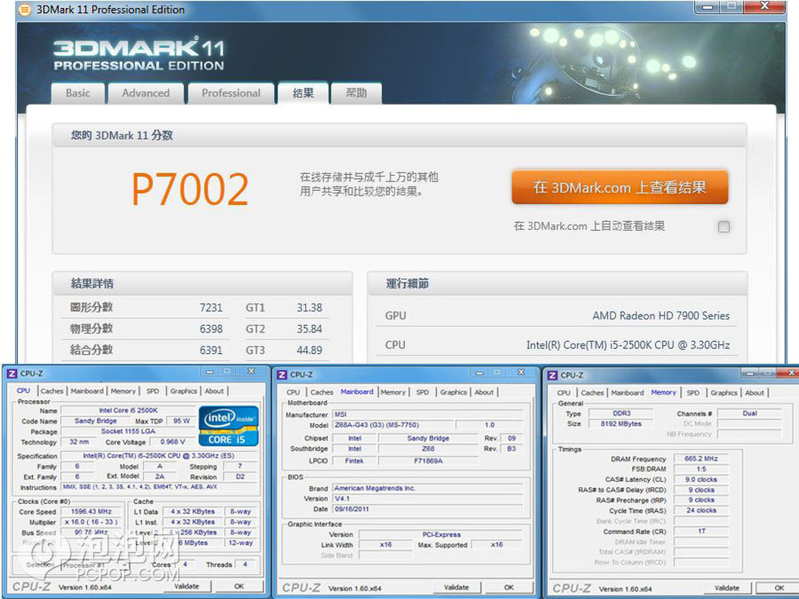Click OK in the CPU-Z Memory window

779,588
